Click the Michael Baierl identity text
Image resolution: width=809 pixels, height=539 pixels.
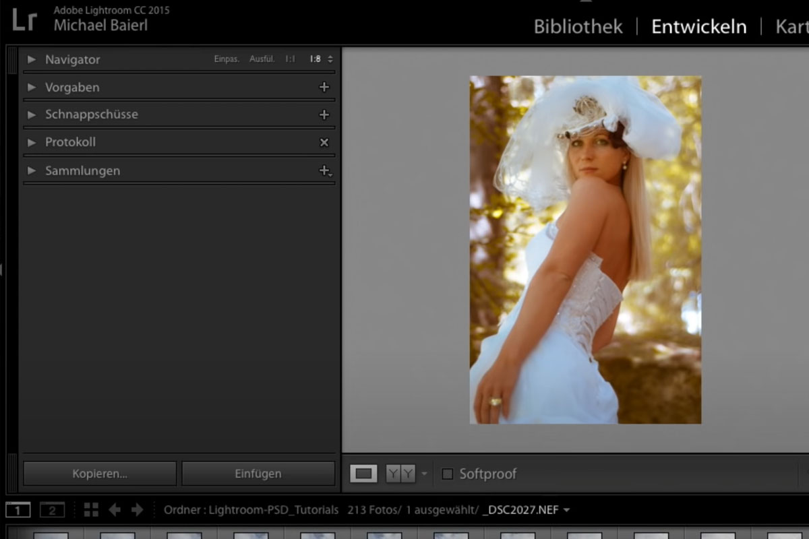[x=100, y=26]
